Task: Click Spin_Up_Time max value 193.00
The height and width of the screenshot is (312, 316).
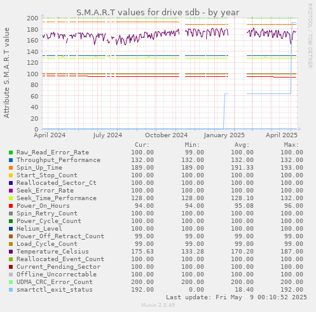Action: click(x=292, y=168)
